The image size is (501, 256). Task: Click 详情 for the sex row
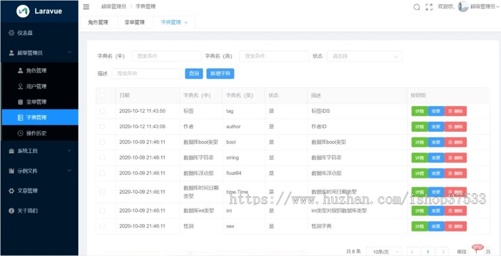point(420,227)
